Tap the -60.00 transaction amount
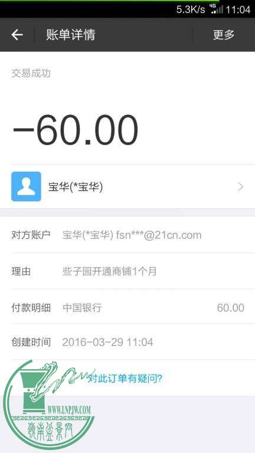Screen dimensions: 255x453 pos(75,130)
